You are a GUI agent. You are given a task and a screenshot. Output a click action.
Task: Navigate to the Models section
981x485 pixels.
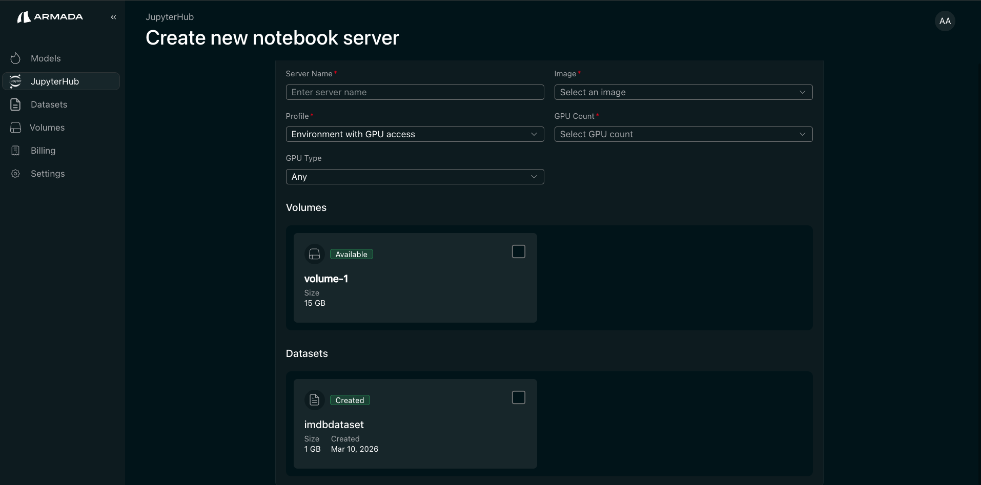pyautogui.click(x=45, y=58)
